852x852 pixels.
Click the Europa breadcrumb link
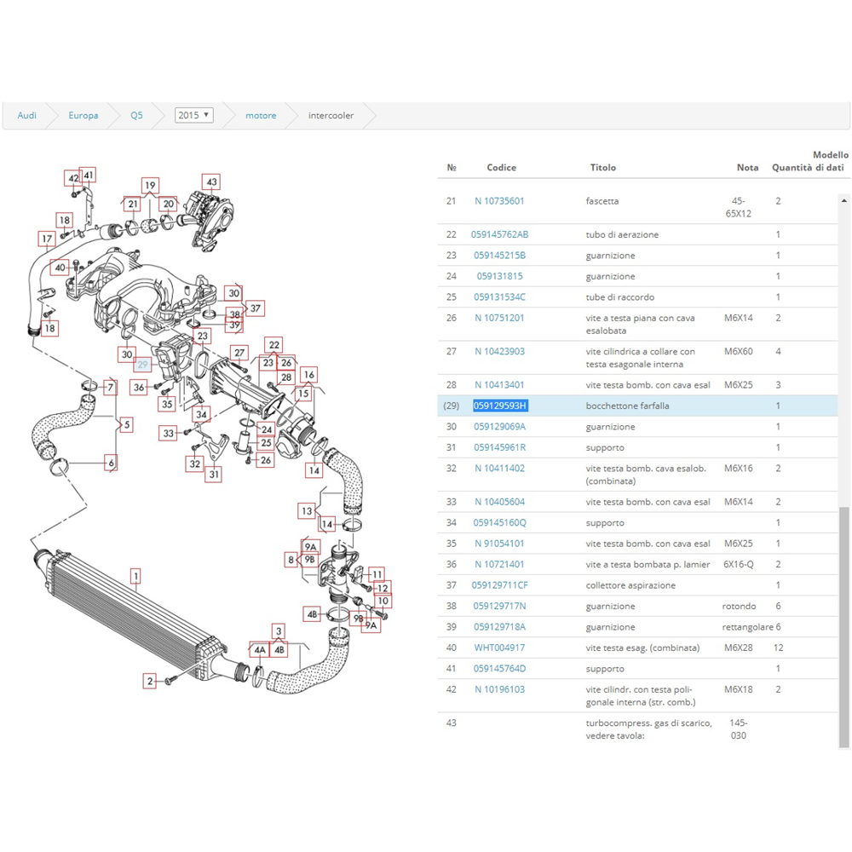83,115
